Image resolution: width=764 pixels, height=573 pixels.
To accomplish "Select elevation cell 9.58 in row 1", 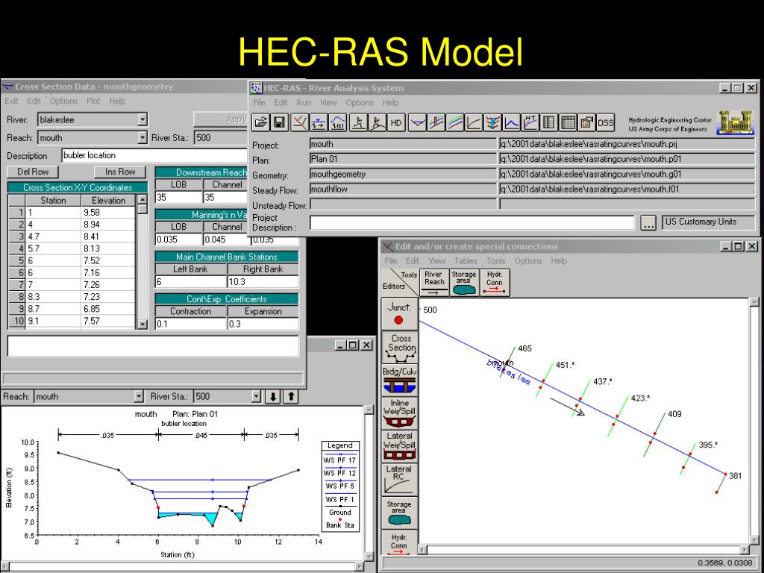I will point(107,213).
